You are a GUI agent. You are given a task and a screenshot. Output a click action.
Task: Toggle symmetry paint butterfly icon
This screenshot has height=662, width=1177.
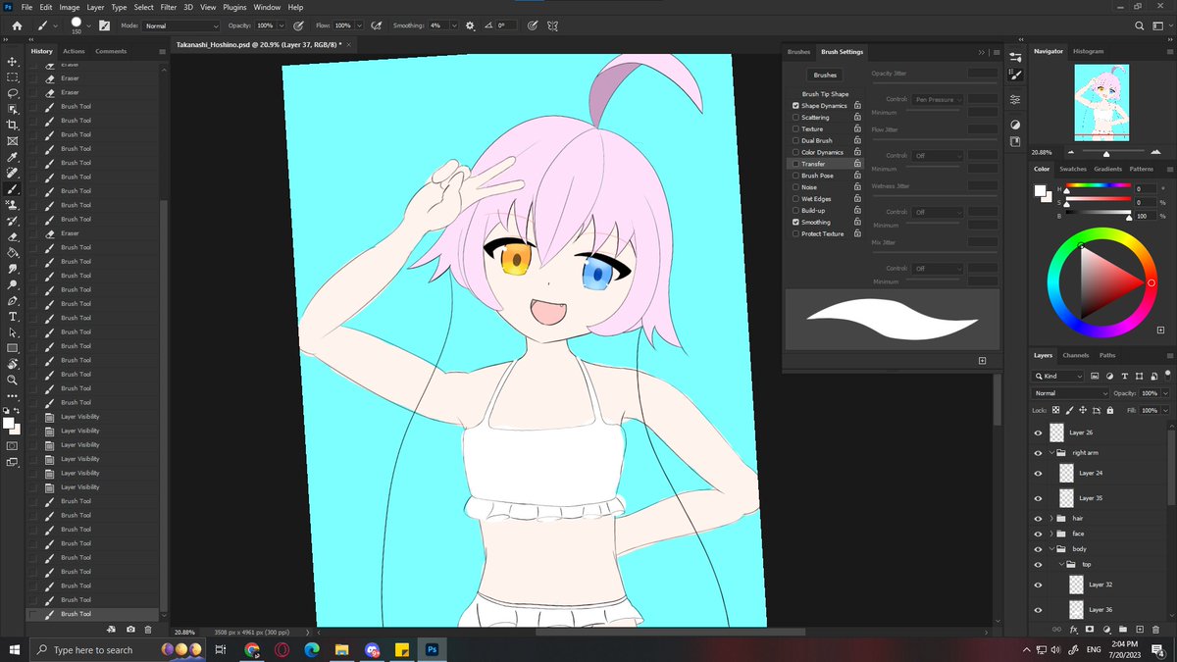[552, 25]
